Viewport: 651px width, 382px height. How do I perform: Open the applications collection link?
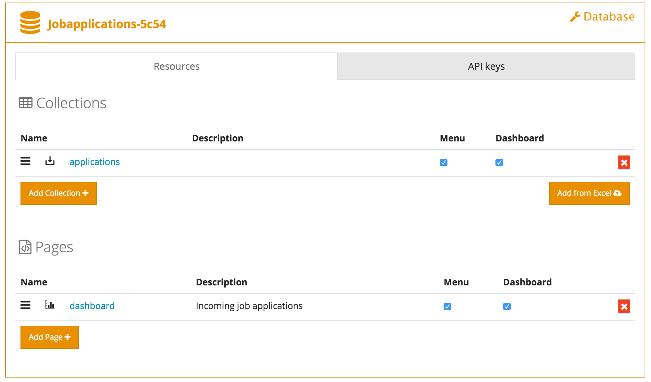94,162
